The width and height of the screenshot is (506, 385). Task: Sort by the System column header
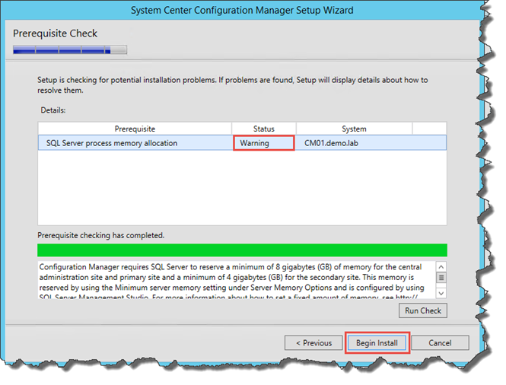354,129
